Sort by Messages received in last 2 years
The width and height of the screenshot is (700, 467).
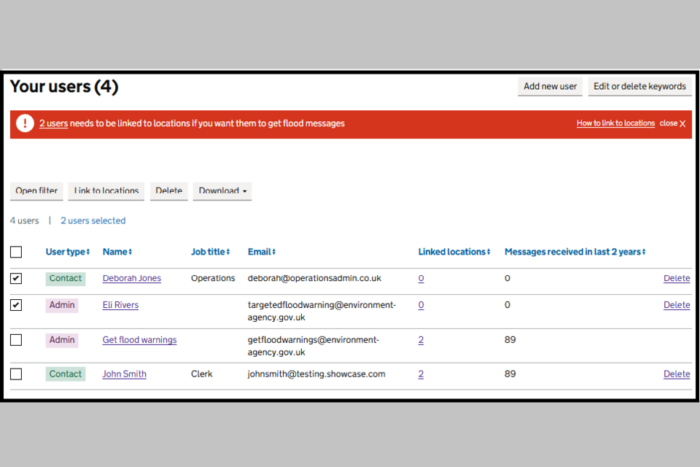(575, 252)
